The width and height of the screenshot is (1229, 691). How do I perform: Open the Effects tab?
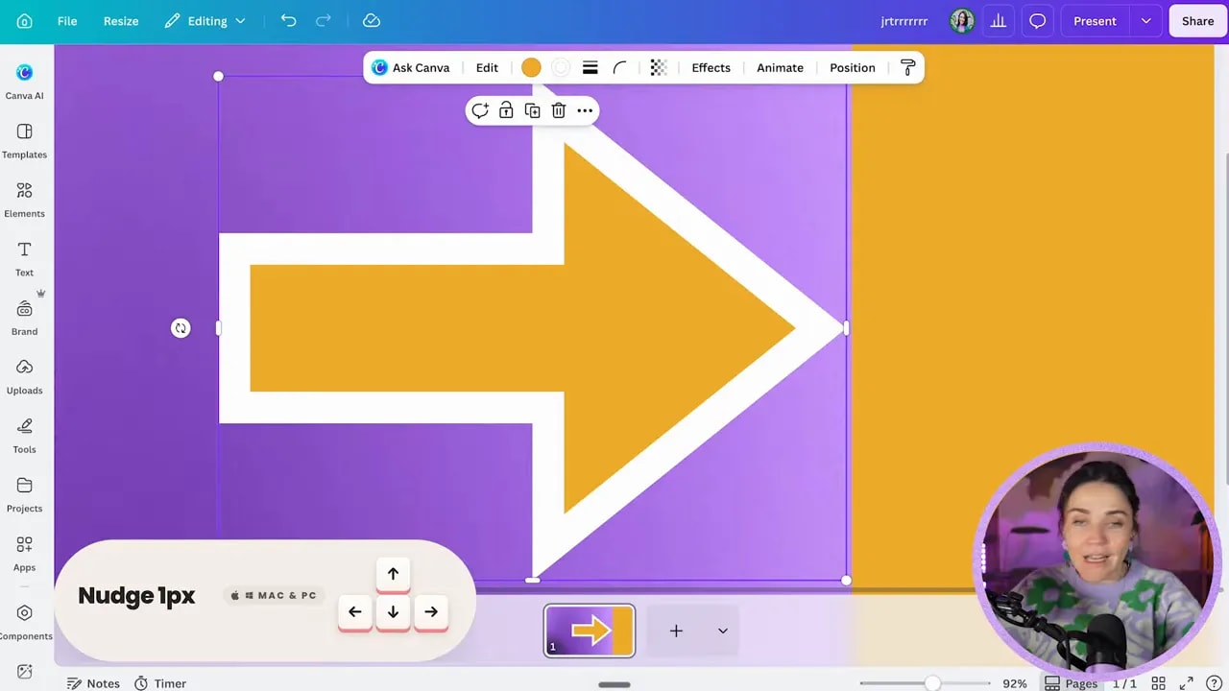(x=711, y=67)
